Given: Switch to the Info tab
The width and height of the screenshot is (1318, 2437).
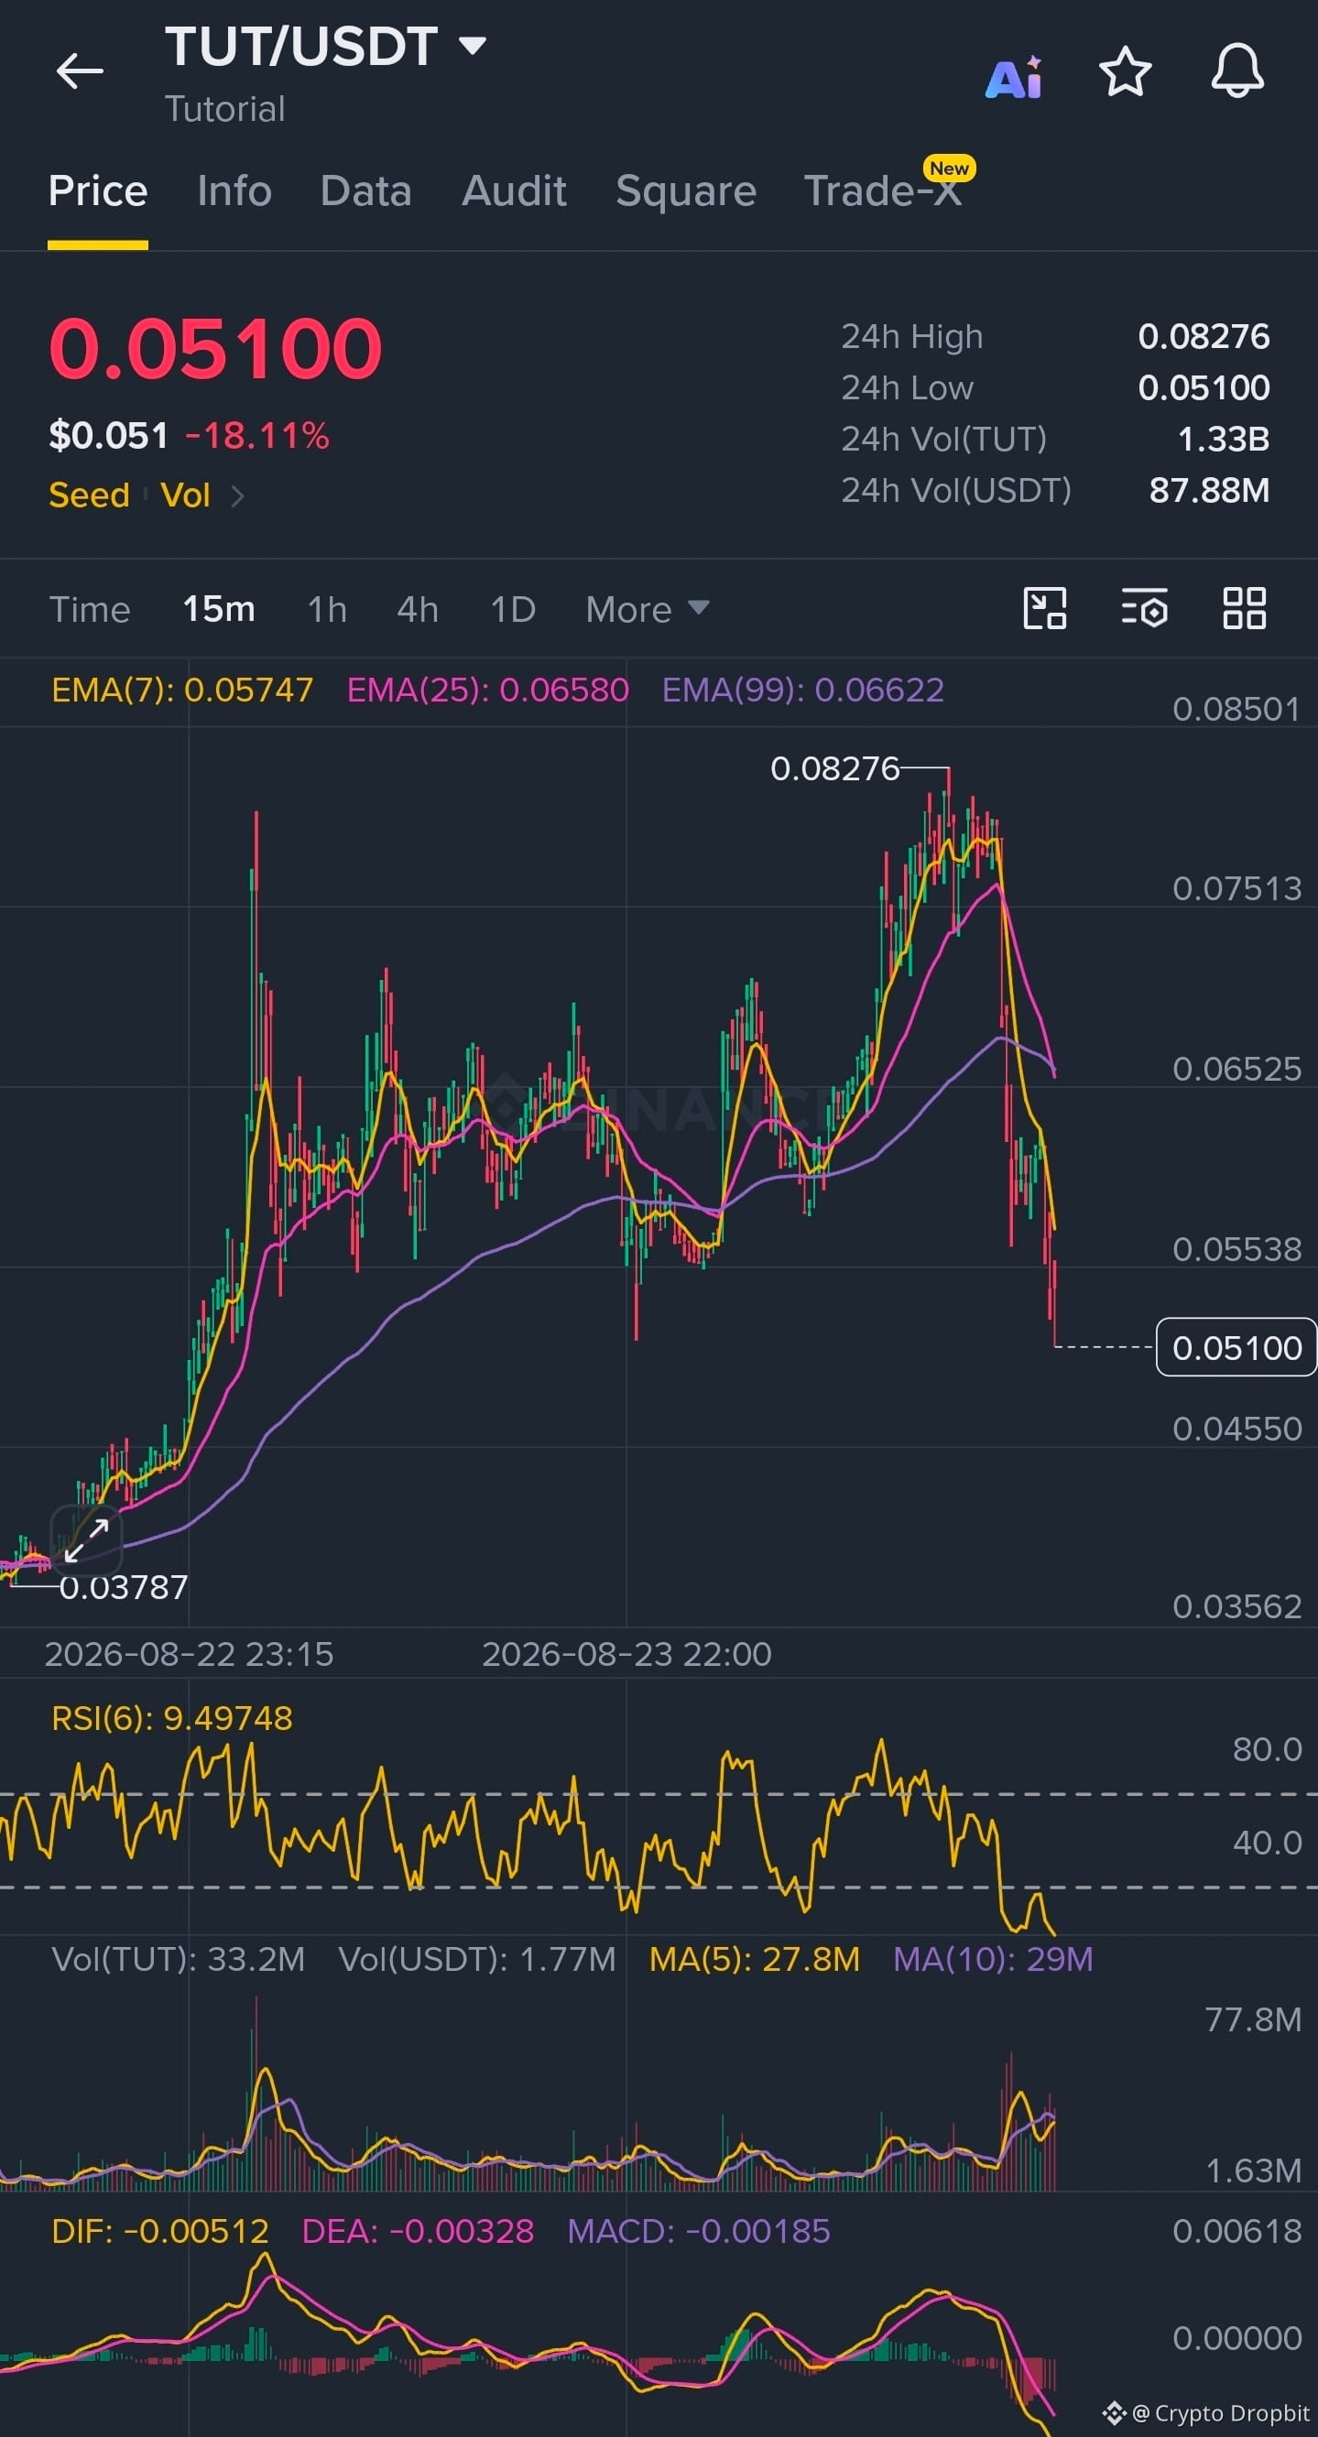Looking at the screenshot, I should click(234, 190).
